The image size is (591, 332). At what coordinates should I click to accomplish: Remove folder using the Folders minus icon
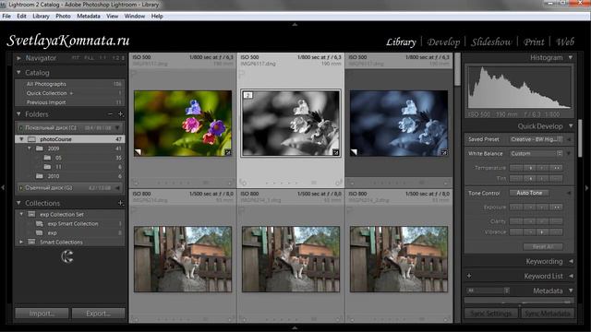(110, 114)
